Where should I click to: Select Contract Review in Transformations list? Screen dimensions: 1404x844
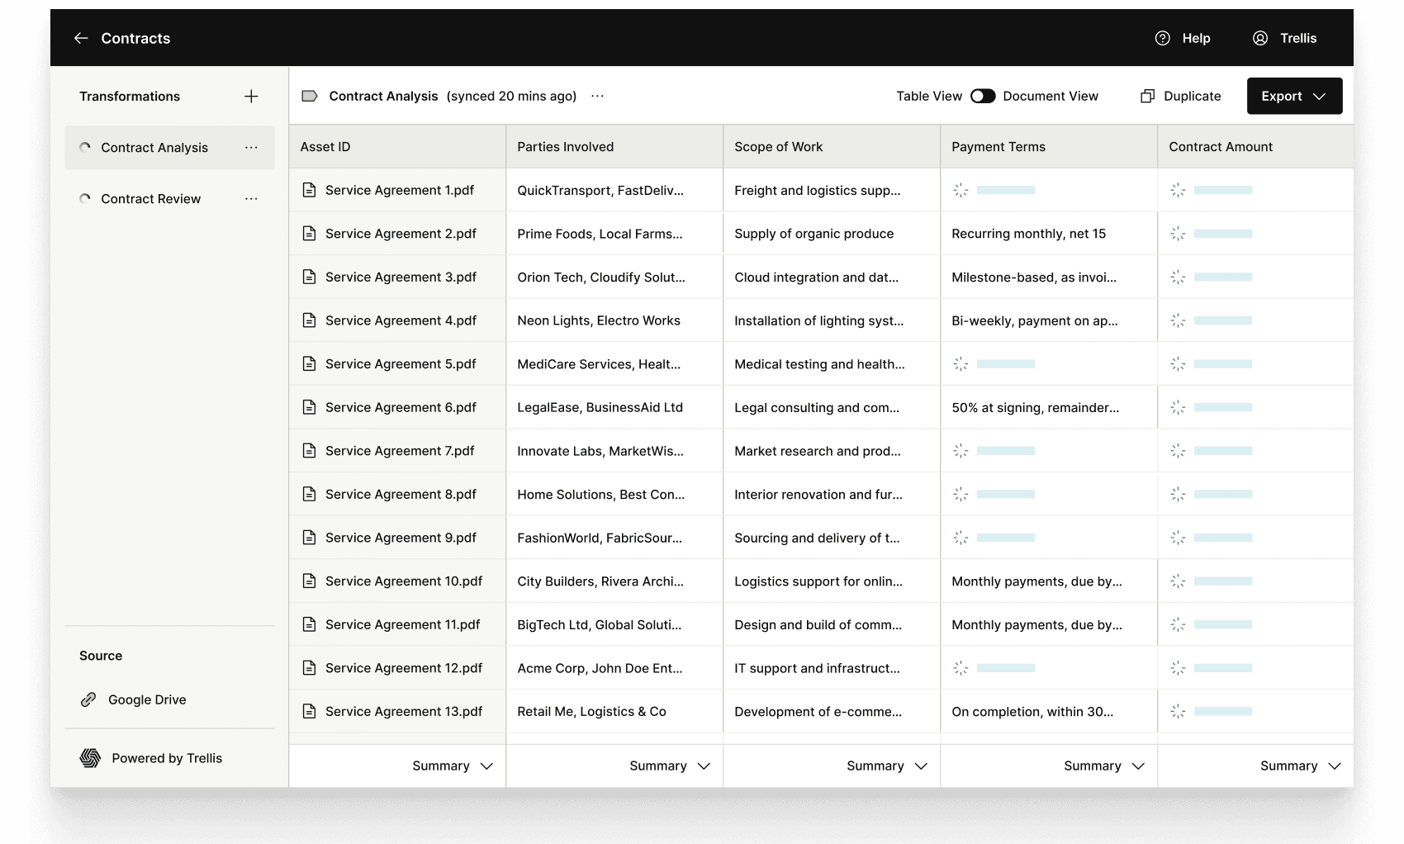pos(169,199)
